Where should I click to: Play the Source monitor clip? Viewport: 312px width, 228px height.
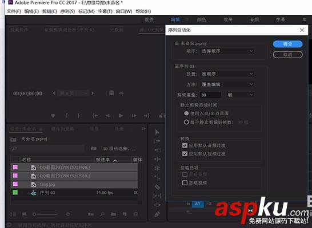121,116
